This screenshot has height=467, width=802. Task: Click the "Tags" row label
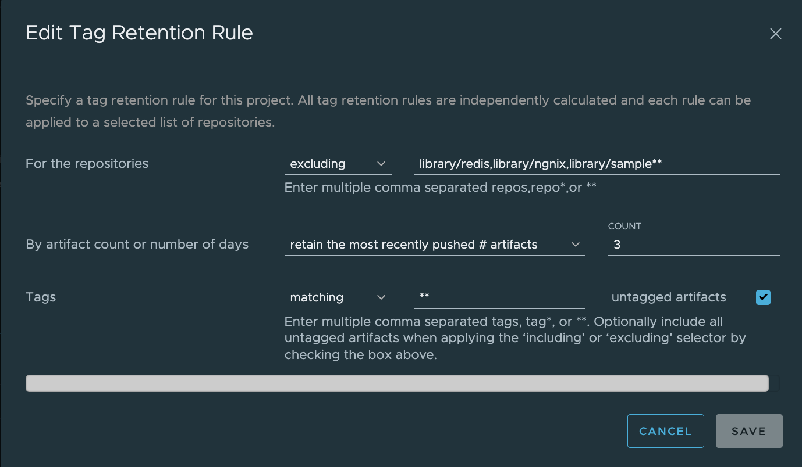tap(41, 297)
